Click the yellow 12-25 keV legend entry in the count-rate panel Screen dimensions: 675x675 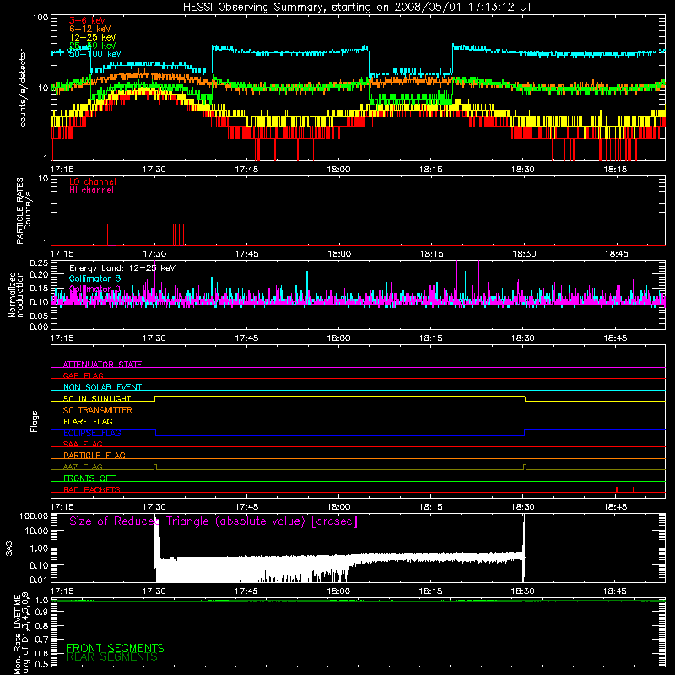[93, 37]
